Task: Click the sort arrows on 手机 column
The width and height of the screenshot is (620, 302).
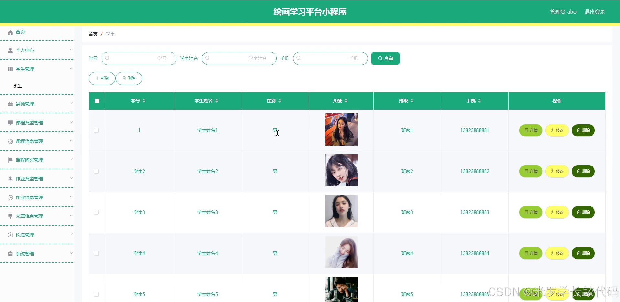Action: coord(479,101)
